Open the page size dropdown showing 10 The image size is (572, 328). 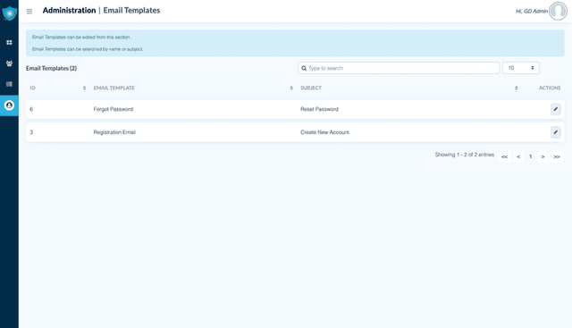pyautogui.click(x=520, y=68)
